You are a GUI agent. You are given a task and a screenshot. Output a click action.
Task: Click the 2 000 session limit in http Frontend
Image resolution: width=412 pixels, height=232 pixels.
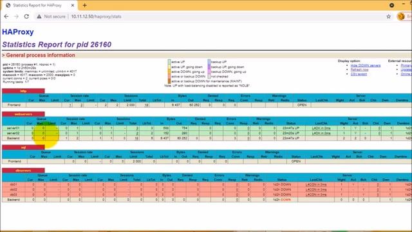click(130, 105)
